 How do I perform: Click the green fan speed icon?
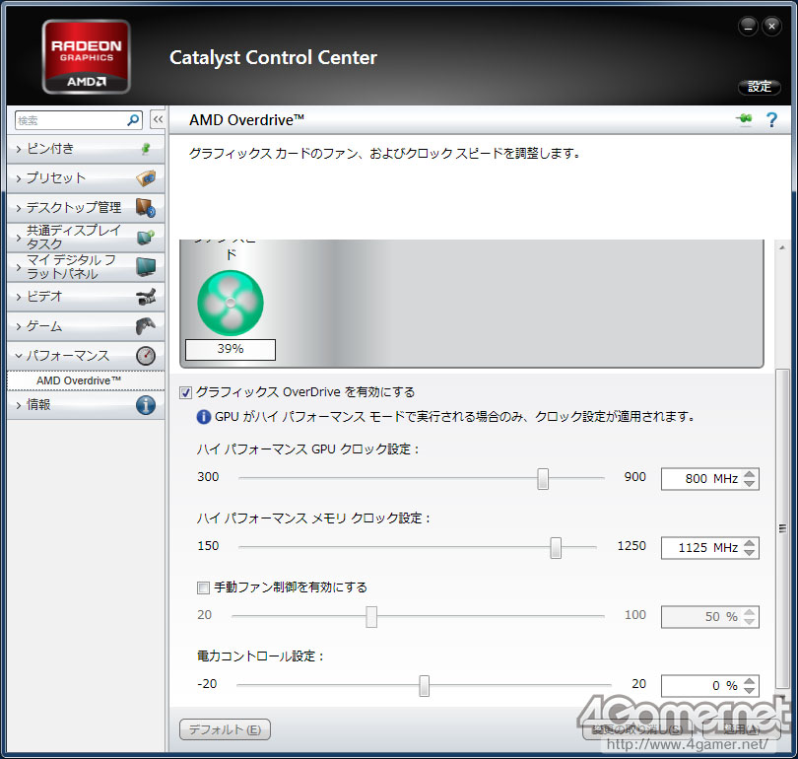tap(231, 303)
